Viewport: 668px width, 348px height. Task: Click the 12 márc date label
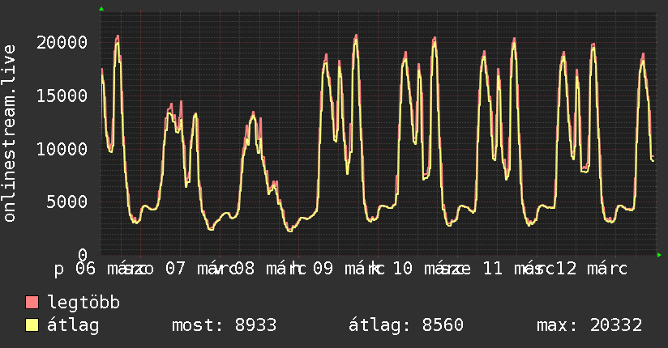[592, 269]
